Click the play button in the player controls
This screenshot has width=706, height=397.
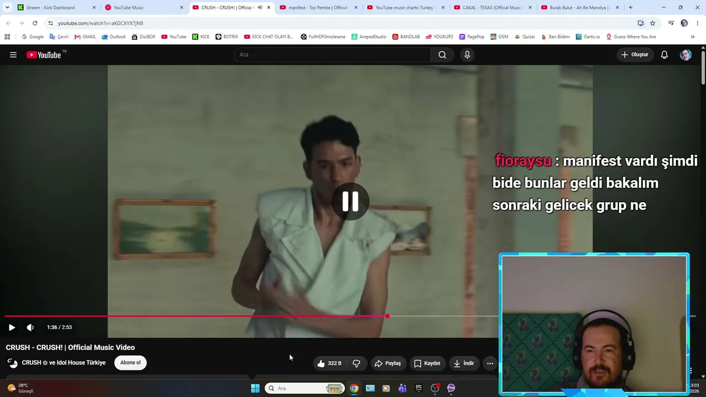tap(12, 327)
